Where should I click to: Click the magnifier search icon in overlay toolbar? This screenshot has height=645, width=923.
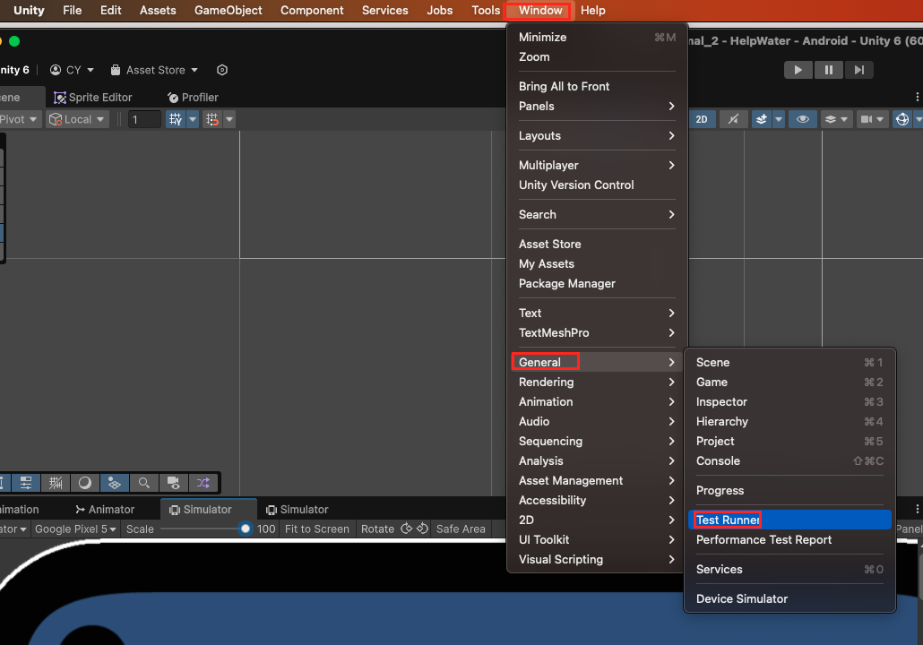(x=143, y=483)
